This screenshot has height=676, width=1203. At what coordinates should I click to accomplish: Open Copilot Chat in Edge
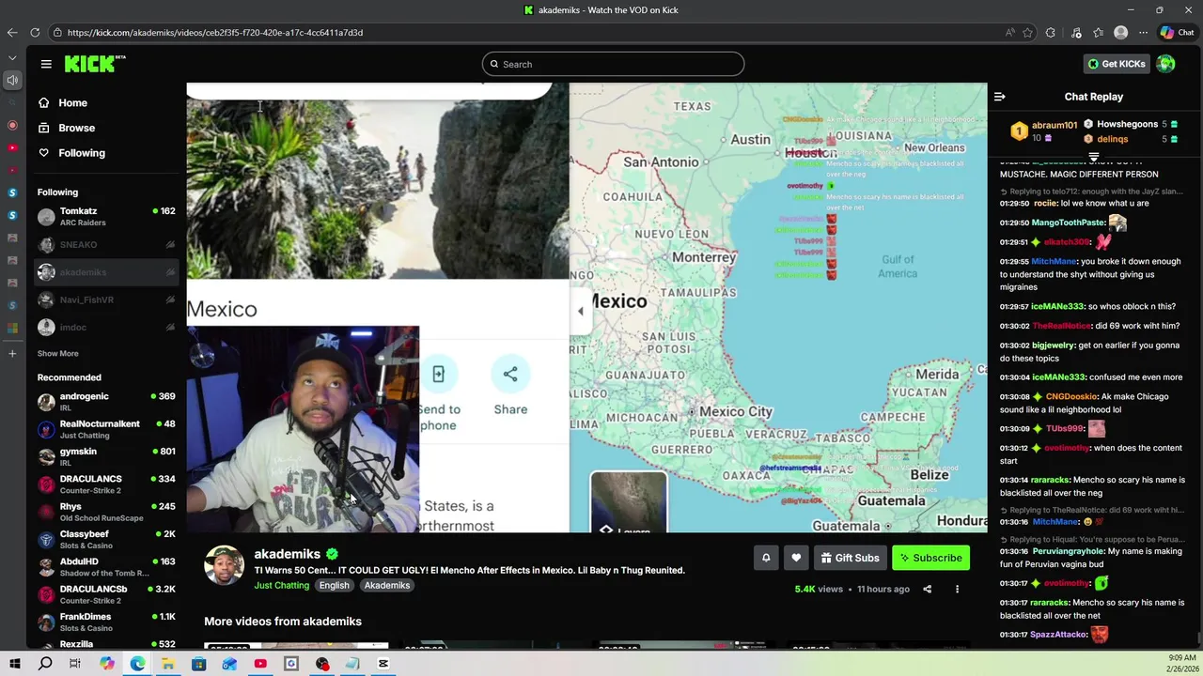1177,32
